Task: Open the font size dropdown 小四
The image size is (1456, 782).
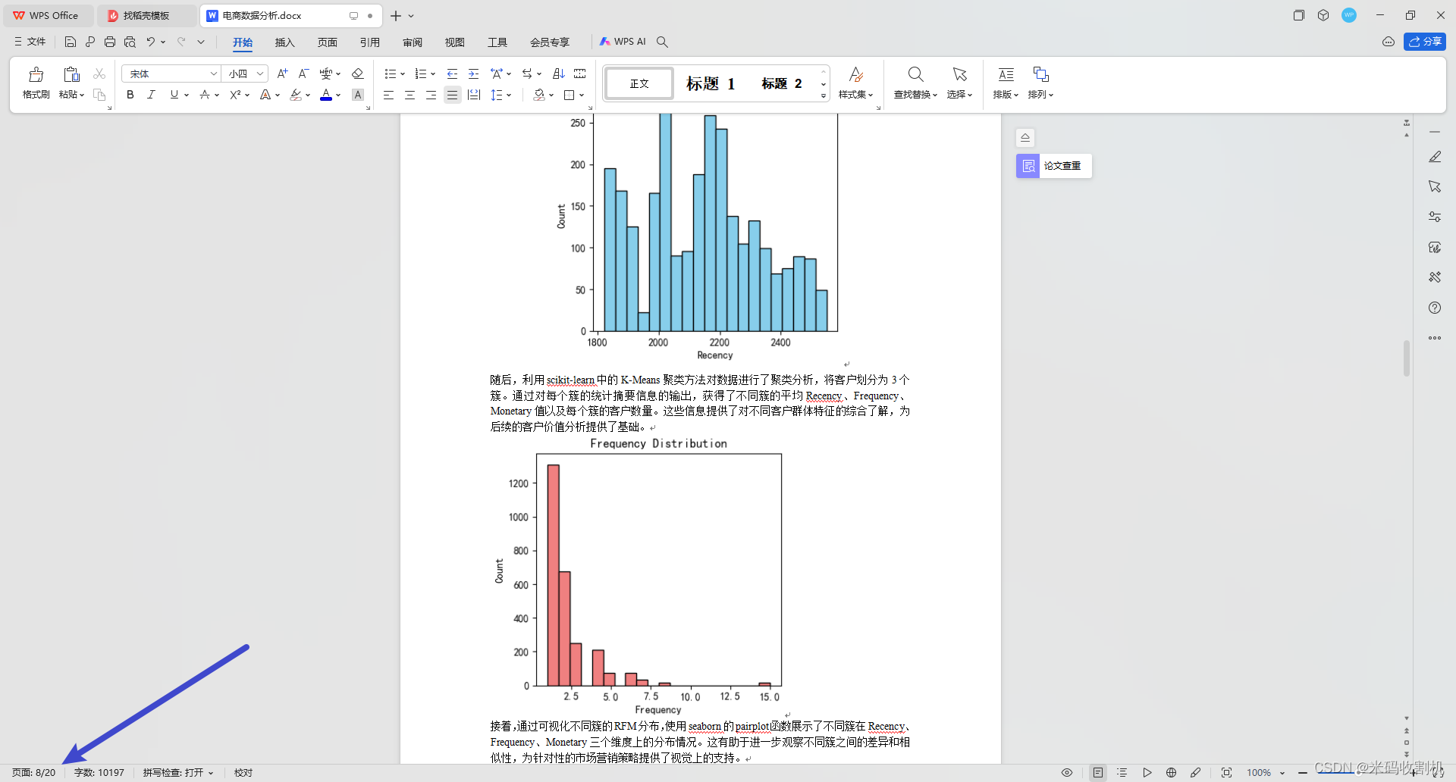Action: point(260,74)
